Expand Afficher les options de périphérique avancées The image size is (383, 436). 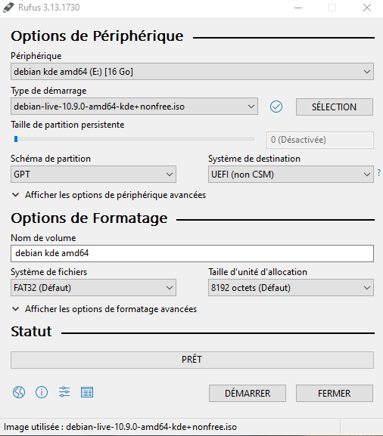(109, 195)
